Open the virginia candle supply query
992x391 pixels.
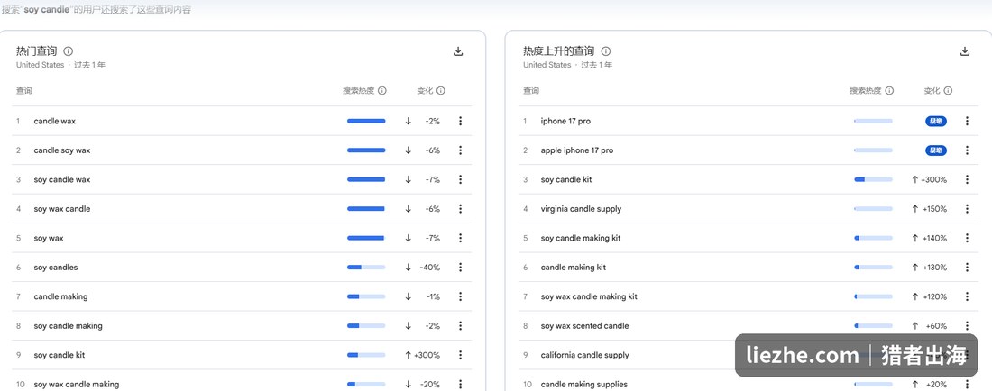click(x=581, y=208)
